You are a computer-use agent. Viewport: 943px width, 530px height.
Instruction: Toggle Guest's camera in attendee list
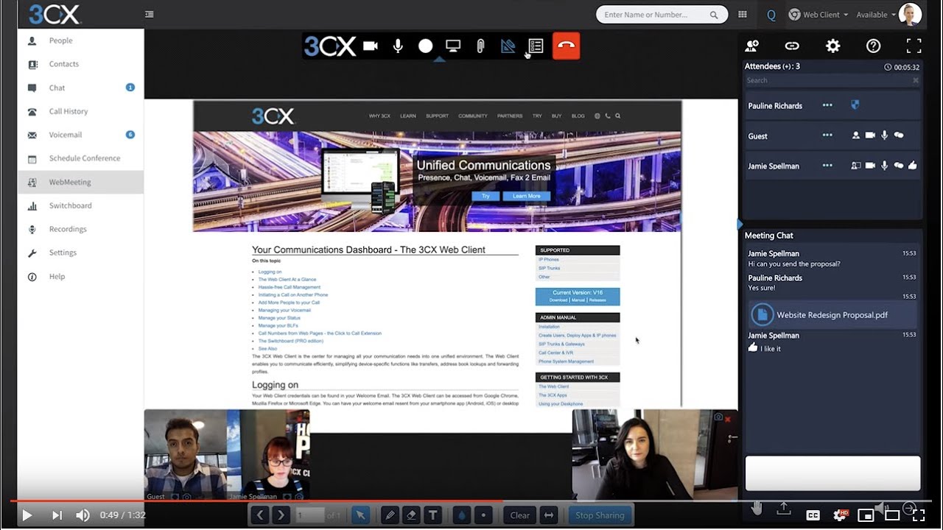click(x=870, y=135)
